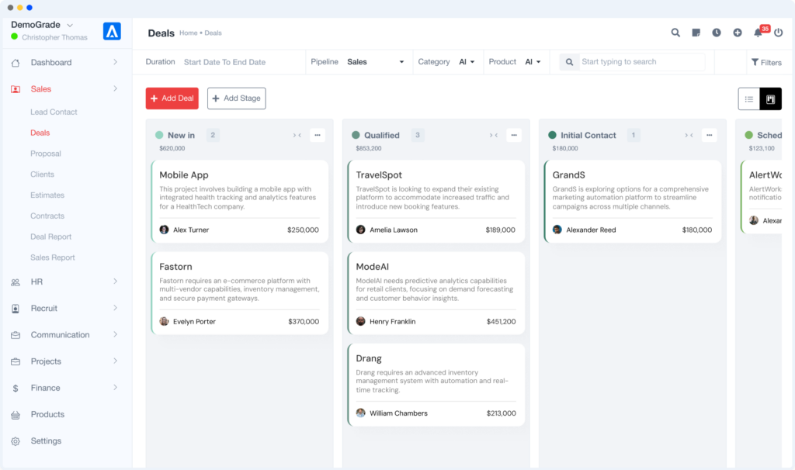Open the Category dropdown
Image resolution: width=795 pixels, height=470 pixels.
(x=467, y=62)
